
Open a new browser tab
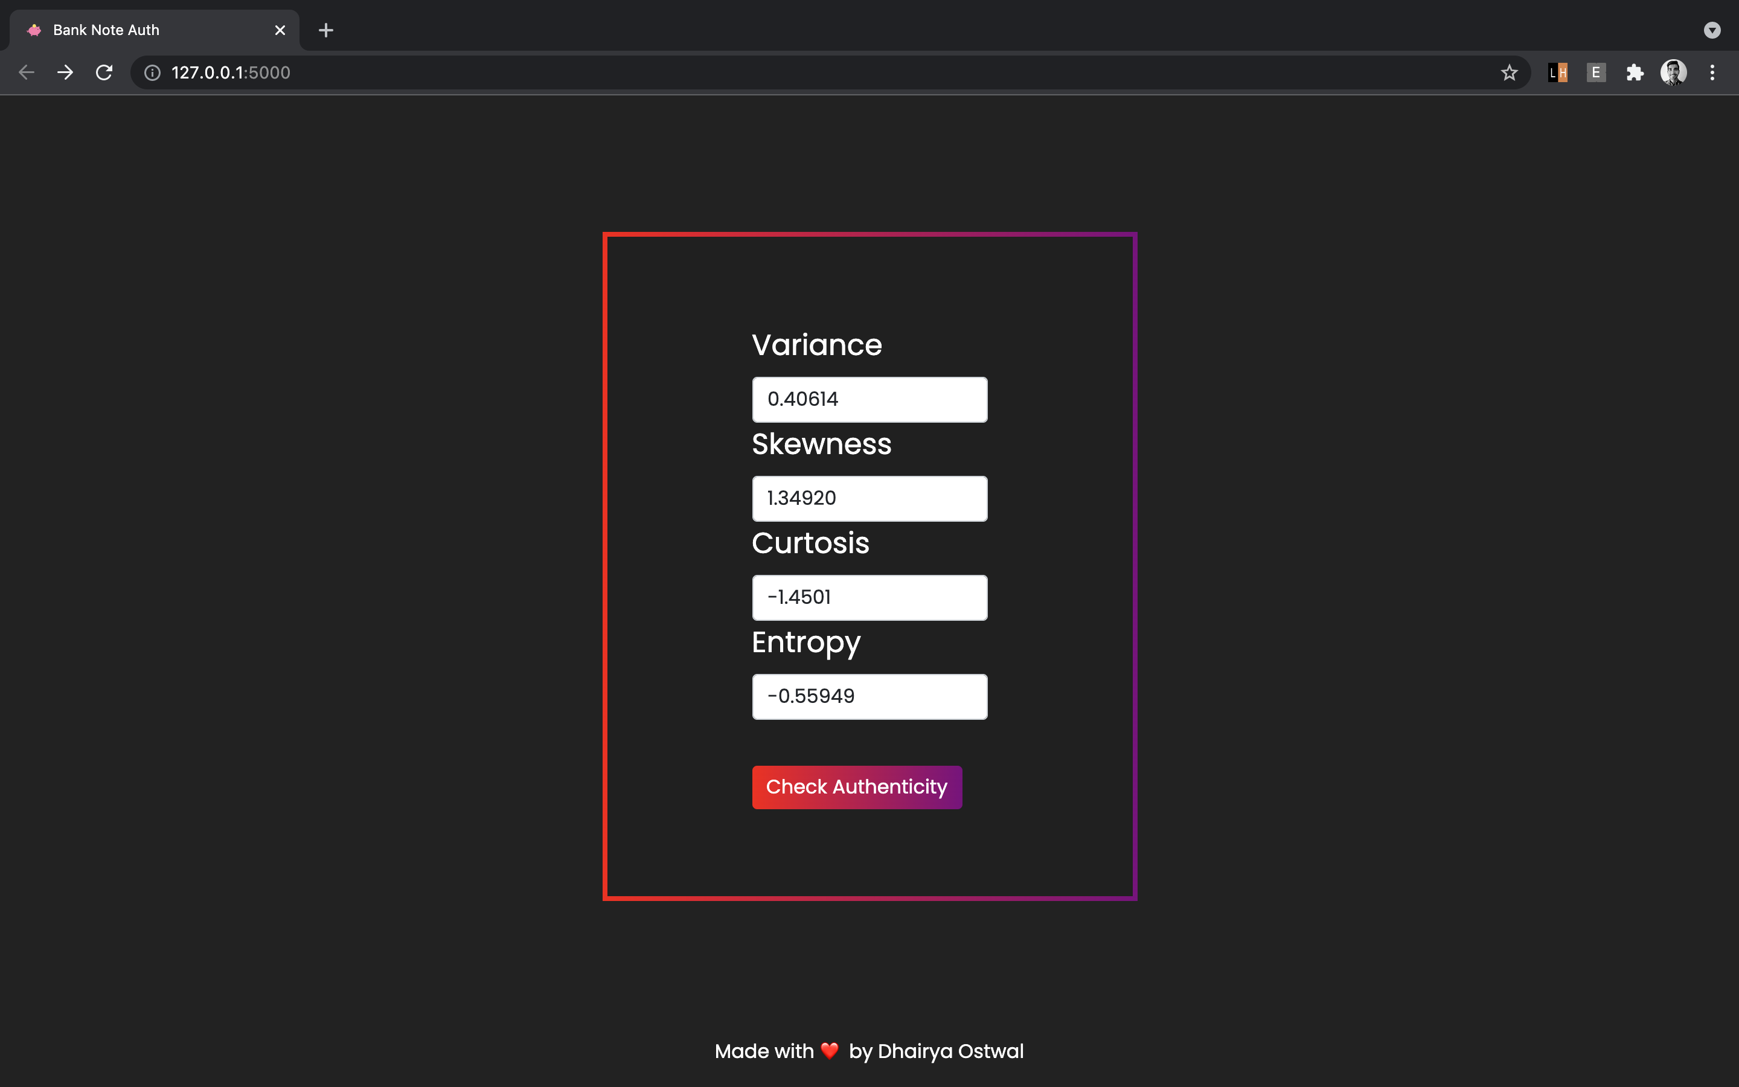tap(325, 30)
